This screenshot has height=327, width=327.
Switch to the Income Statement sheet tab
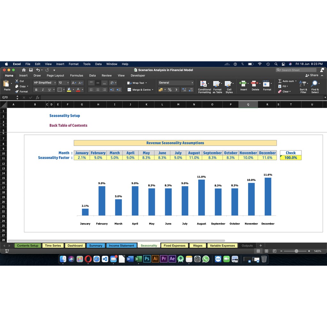(121, 246)
